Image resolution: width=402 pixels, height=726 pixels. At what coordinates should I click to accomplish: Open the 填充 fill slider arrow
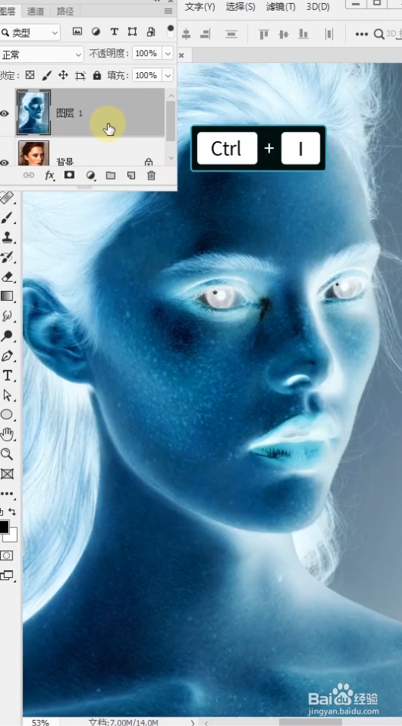click(x=168, y=75)
